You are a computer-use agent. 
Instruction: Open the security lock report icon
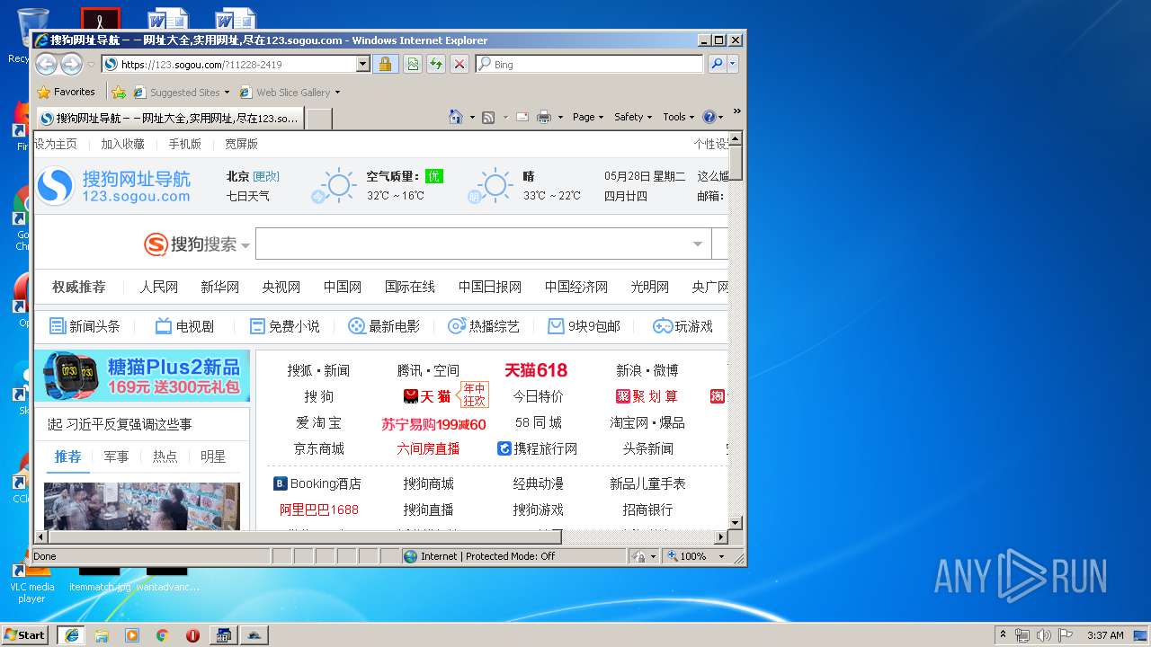[385, 64]
